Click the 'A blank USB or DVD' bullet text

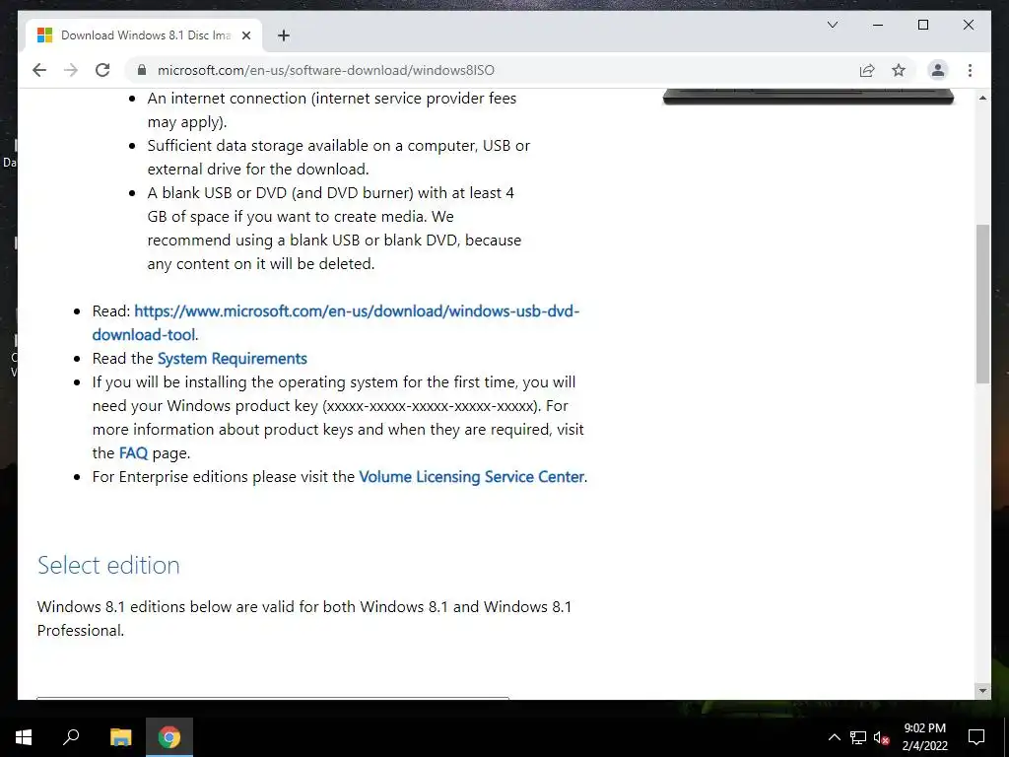[335, 228]
